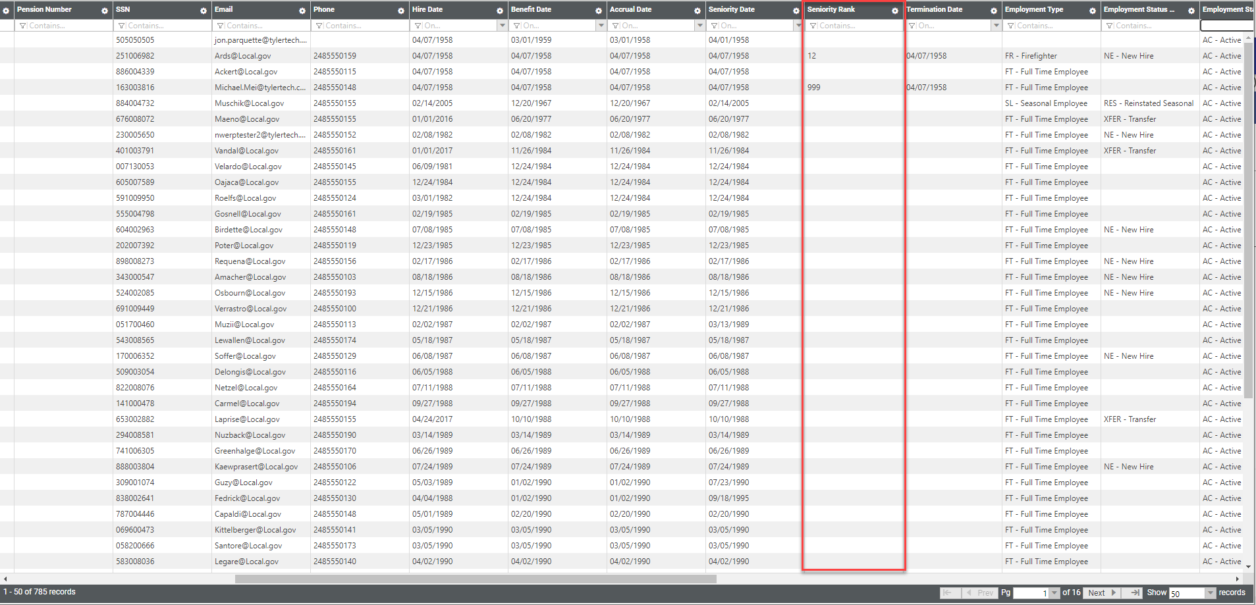
Task: Click the Seniority Rank value 12
Action: click(x=812, y=56)
